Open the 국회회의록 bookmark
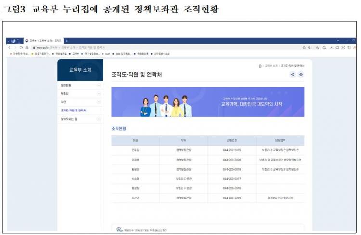Screen dimensions: 361x235 (x=142, y=54)
